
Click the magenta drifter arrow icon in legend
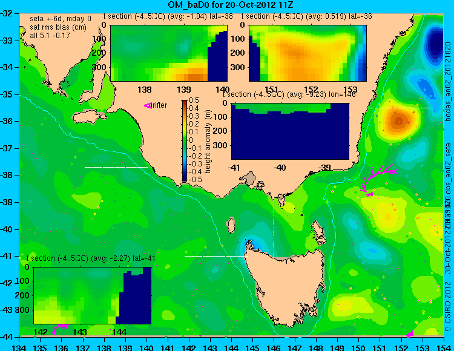click(x=148, y=106)
